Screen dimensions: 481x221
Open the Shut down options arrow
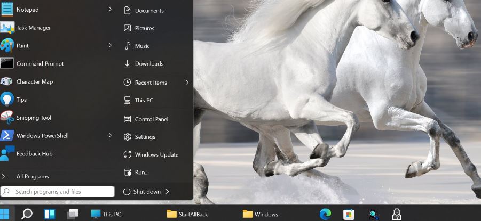point(168,192)
